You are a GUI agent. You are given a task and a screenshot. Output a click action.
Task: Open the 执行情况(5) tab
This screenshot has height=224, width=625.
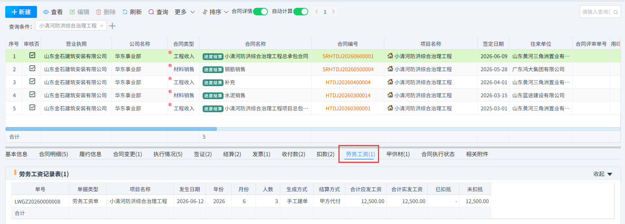point(168,154)
